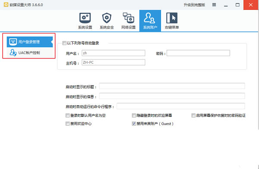Open the 系统安全 shield icon
The width and height of the screenshot is (259, 169).
(107, 18)
